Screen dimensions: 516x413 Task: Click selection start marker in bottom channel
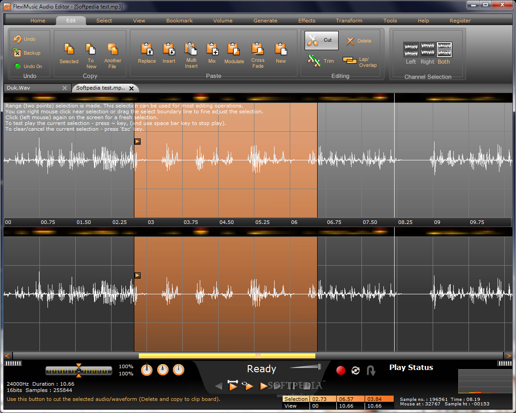click(x=138, y=275)
